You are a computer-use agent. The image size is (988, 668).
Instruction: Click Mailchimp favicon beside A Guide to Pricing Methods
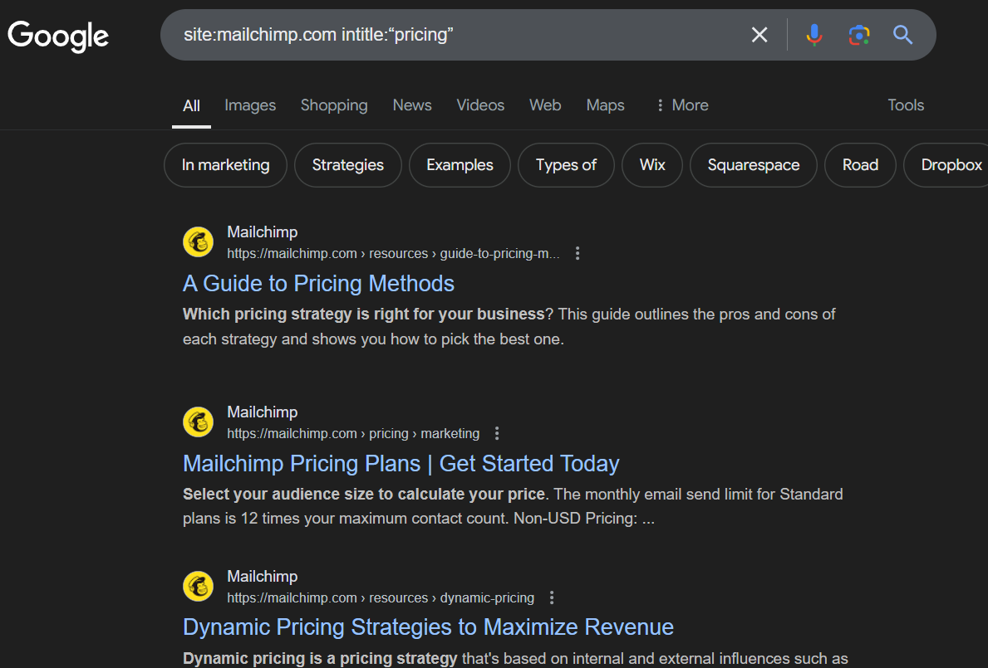click(198, 242)
